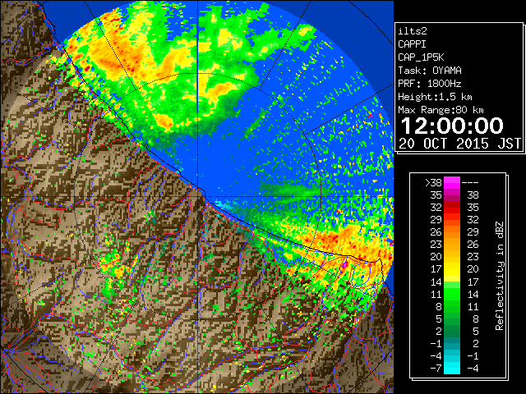Click the 'PRF: 1800Hz' line
This screenshot has height=394, width=526.
tap(430, 84)
